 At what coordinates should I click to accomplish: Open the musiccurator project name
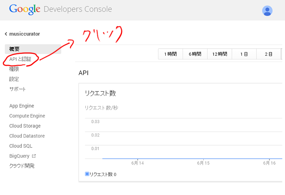pos(25,34)
